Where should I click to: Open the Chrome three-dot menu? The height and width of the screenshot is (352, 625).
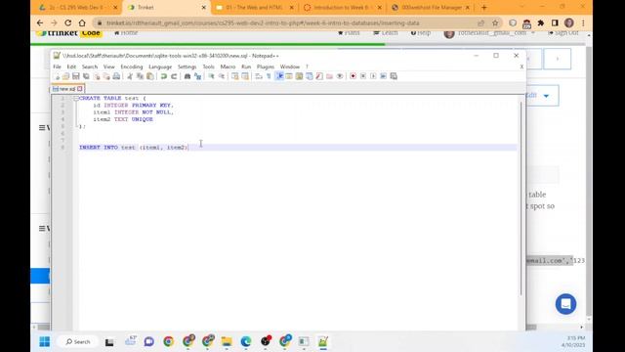583,23
